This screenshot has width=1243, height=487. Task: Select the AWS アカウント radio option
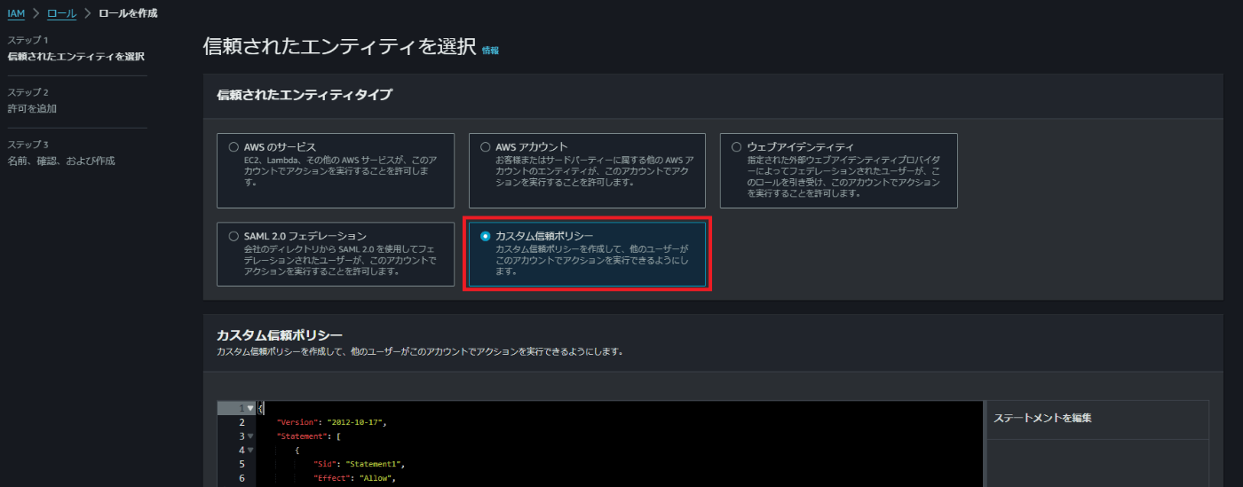(x=485, y=146)
